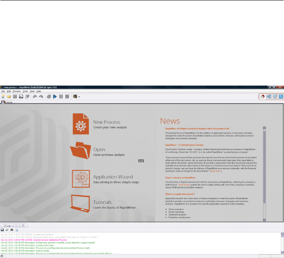Open process with yellow folder toolbar icon
The width and height of the screenshot is (284, 258).
(9, 97)
